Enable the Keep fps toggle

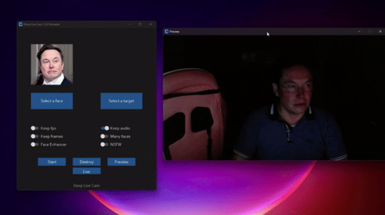click(x=35, y=128)
